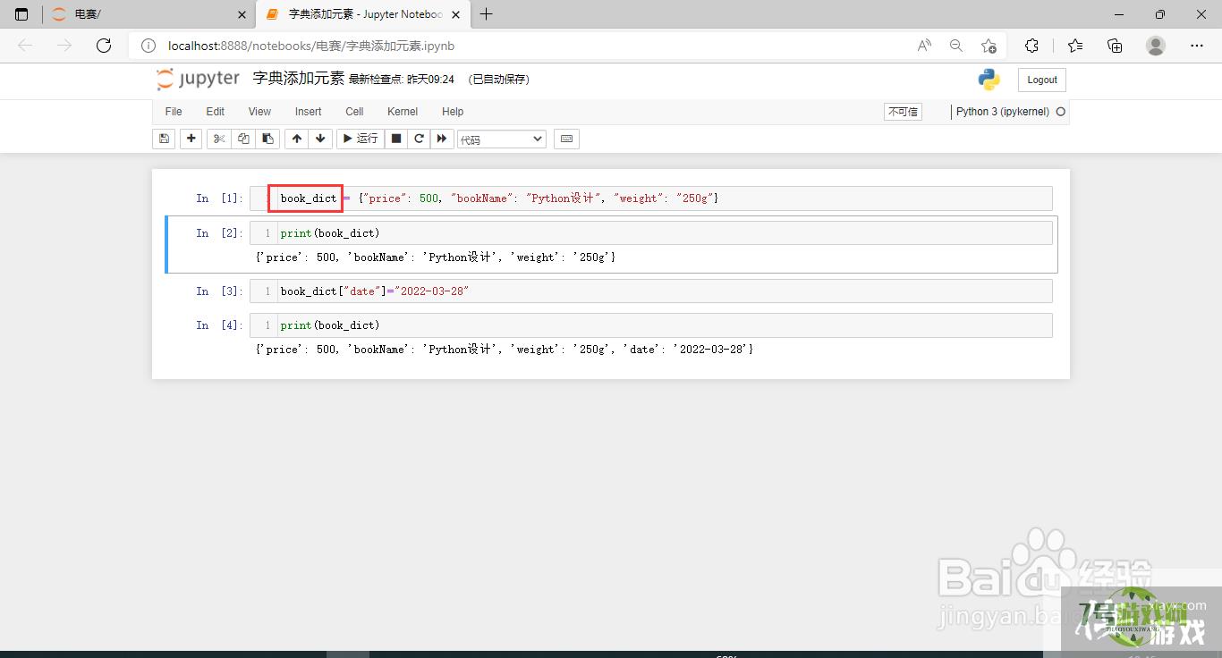
Task: Open the favorites list icon
Action: tap(1075, 46)
